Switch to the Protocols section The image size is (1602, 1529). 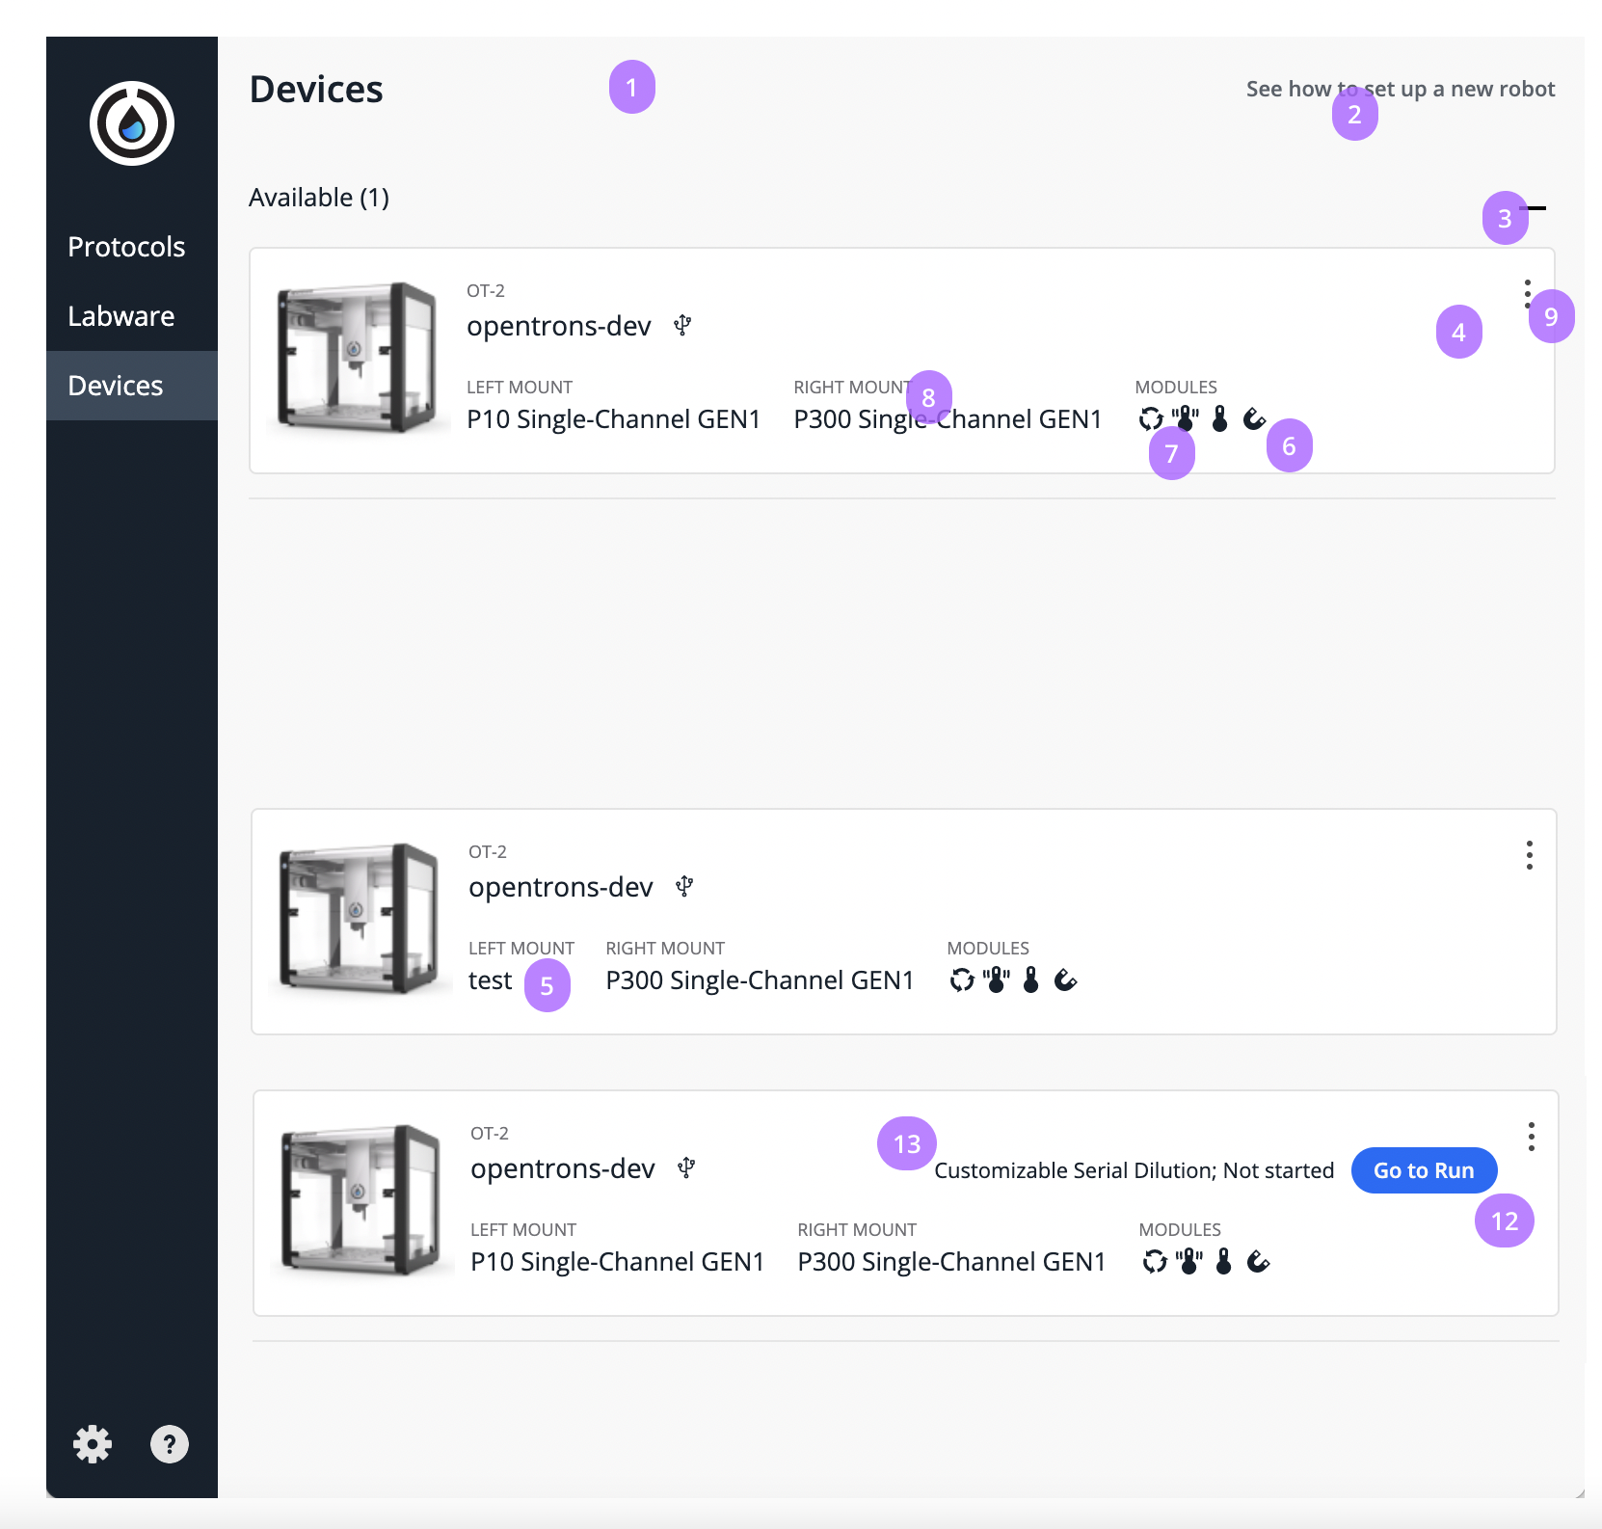pyautogui.click(x=126, y=247)
